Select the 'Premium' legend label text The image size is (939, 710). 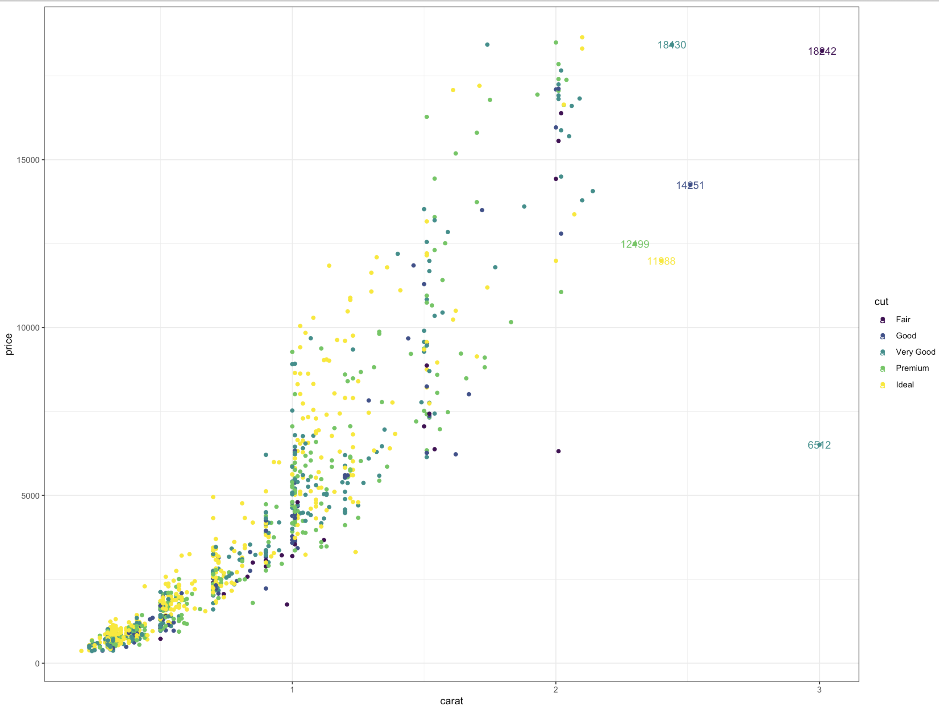(912, 368)
